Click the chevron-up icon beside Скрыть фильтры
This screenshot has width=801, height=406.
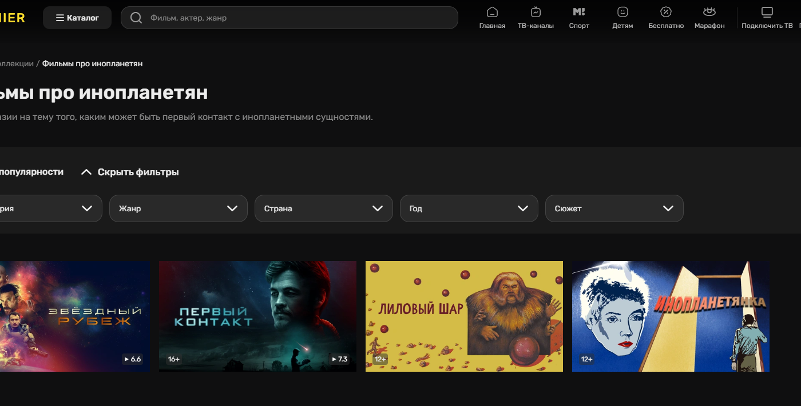[x=86, y=172]
